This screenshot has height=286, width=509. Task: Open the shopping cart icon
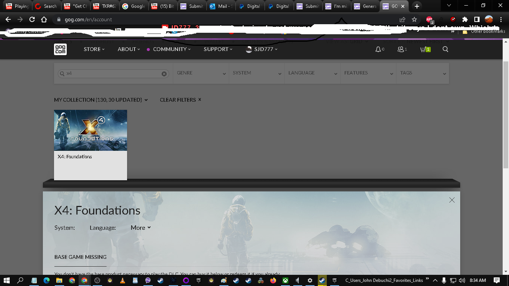point(423,49)
